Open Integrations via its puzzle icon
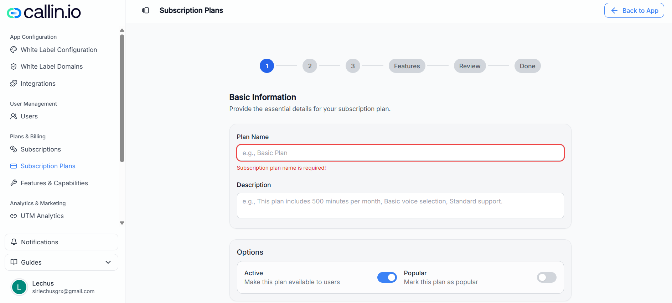This screenshot has width=672, height=303. click(14, 83)
